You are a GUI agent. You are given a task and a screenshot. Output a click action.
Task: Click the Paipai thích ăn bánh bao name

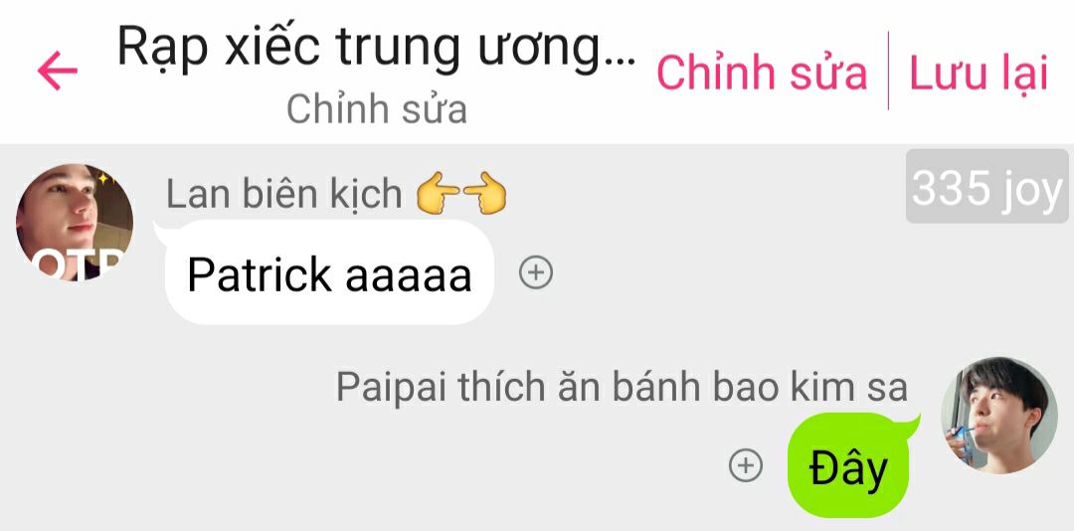(622, 387)
